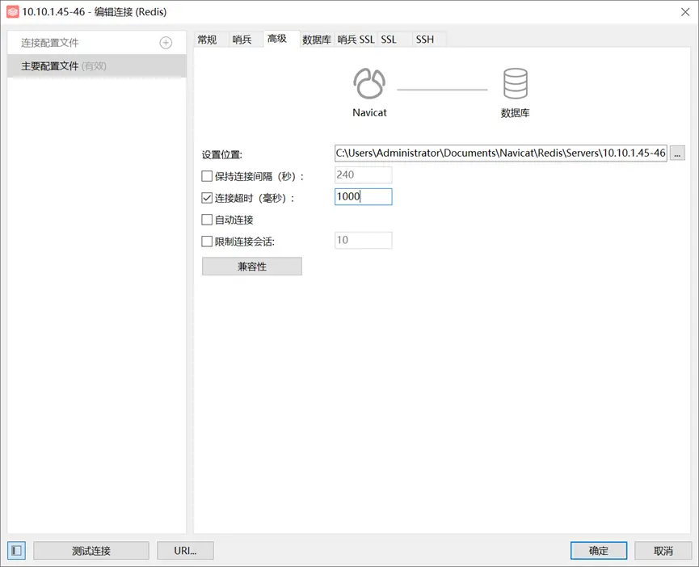Open the 数据库 tab
The height and width of the screenshot is (567, 699).
[x=317, y=40]
